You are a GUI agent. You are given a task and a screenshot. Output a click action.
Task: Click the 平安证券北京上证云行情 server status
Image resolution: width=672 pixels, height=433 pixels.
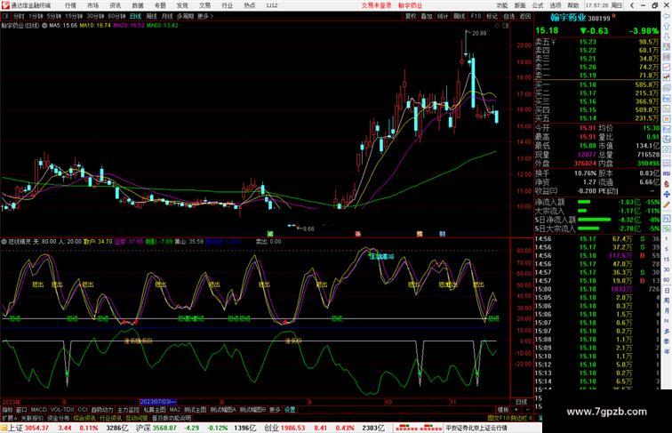pyautogui.click(x=476, y=428)
